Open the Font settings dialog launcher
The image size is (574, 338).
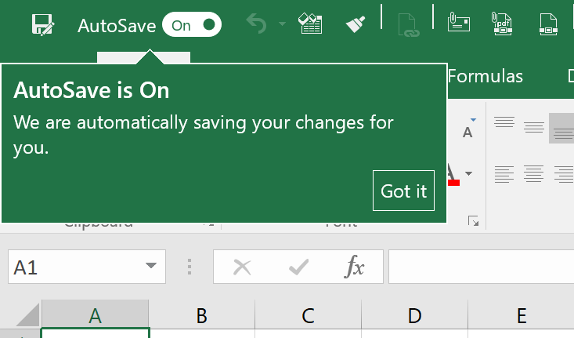click(x=473, y=221)
